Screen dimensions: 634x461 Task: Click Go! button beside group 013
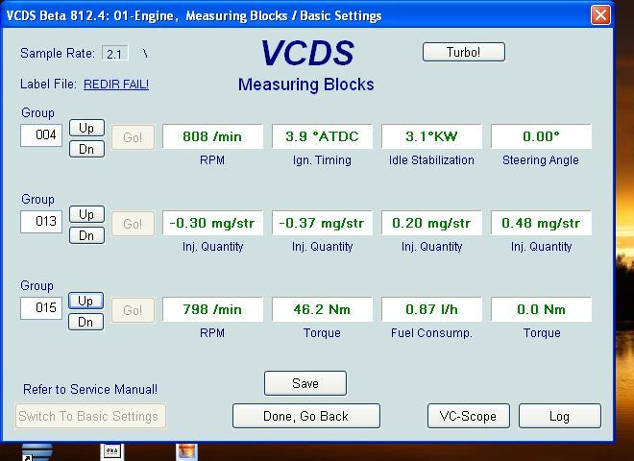click(x=133, y=224)
